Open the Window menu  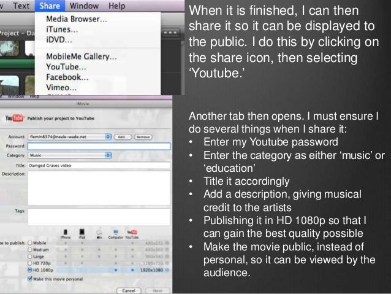(84, 6)
